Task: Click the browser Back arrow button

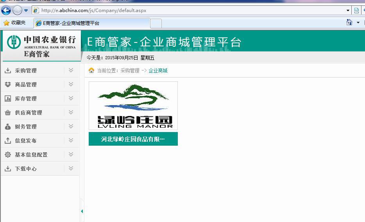Action: 6,11
